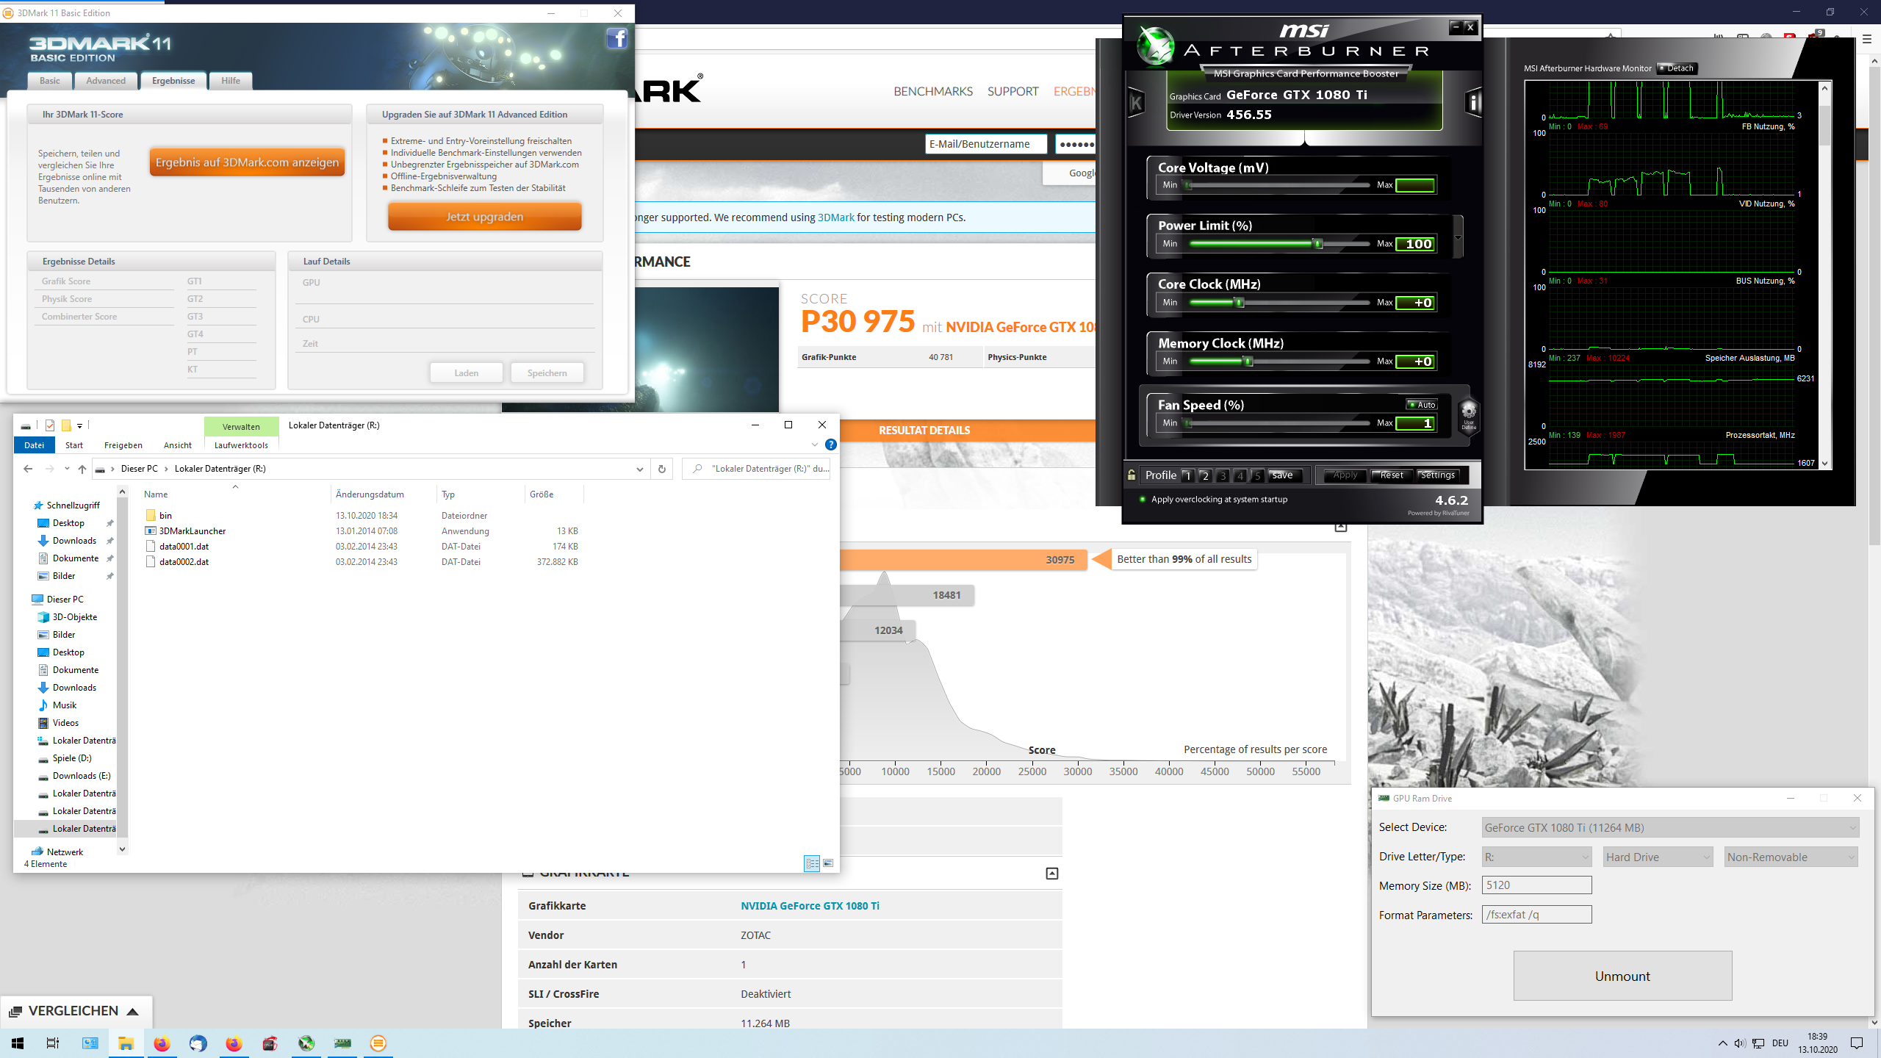Switch to the Advanced tab in 3DMark 11
The height and width of the screenshot is (1058, 1881).
click(106, 81)
